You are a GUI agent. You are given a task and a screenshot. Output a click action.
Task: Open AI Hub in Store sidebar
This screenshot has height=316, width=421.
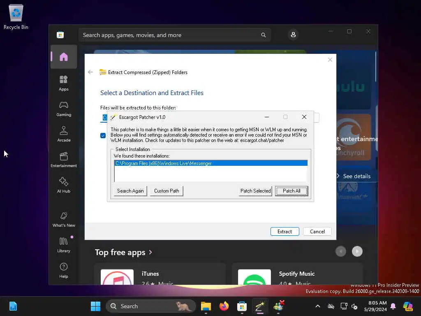click(64, 185)
